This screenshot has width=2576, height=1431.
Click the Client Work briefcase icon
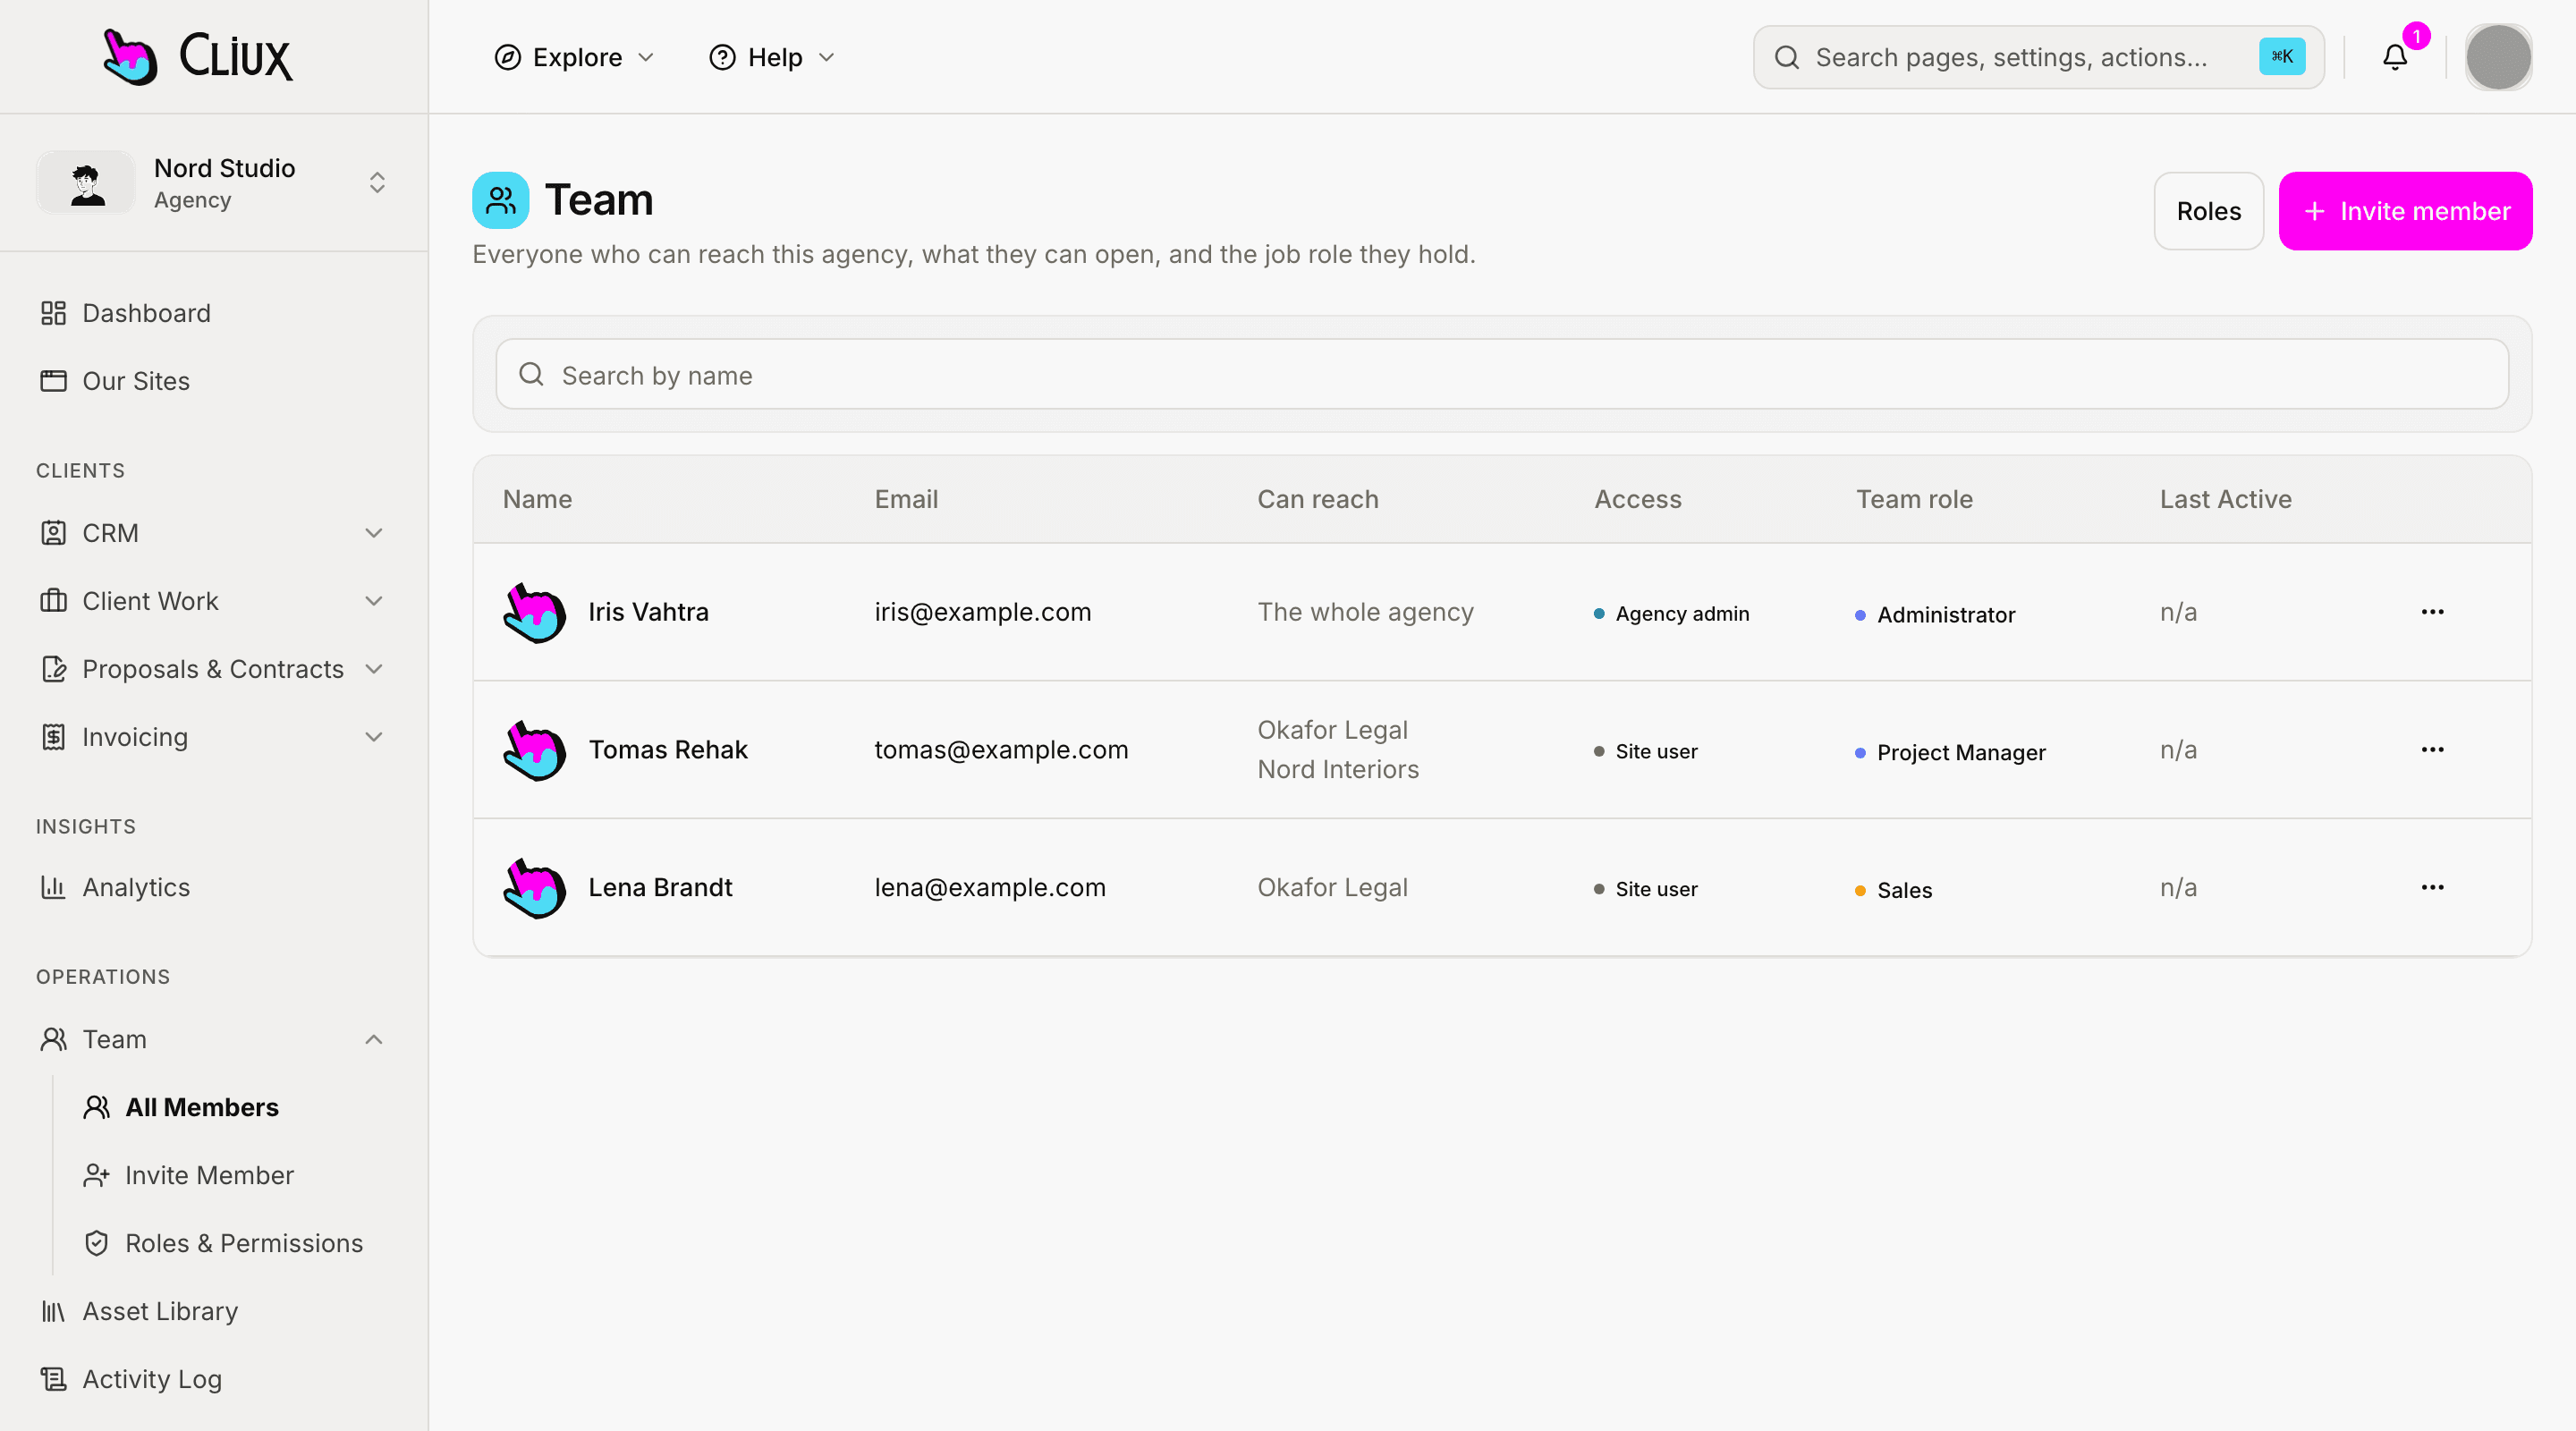coord(53,601)
